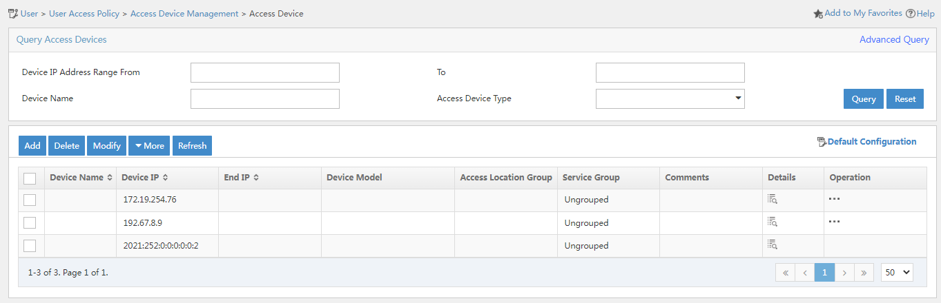Open details icon for 2021:252:0:0:0:0:0:2
The width and height of the screenshot is (941, 303).
click(x=773, y=245)
